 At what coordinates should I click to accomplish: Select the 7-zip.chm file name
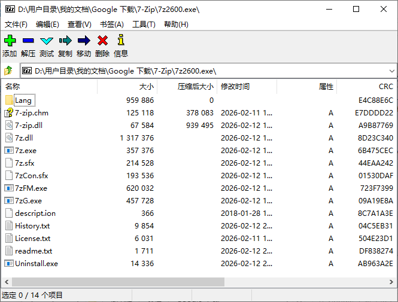pyautogui.click(x=32, y=113)
